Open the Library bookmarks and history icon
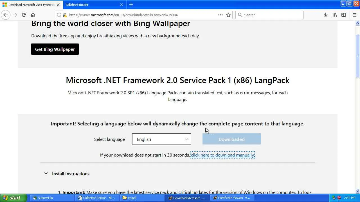360x202 pixels. 335,15
